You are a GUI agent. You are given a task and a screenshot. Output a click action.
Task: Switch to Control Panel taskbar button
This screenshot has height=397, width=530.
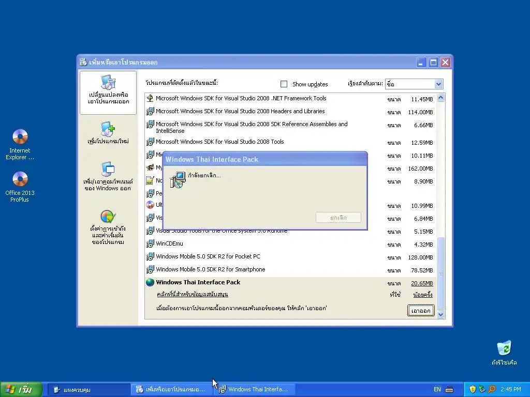coord(89,390)
